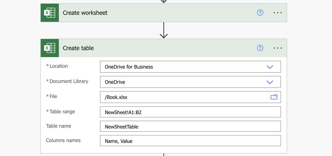Click the connector line below Create table
The image size is (332, 156).
(164, 154)
